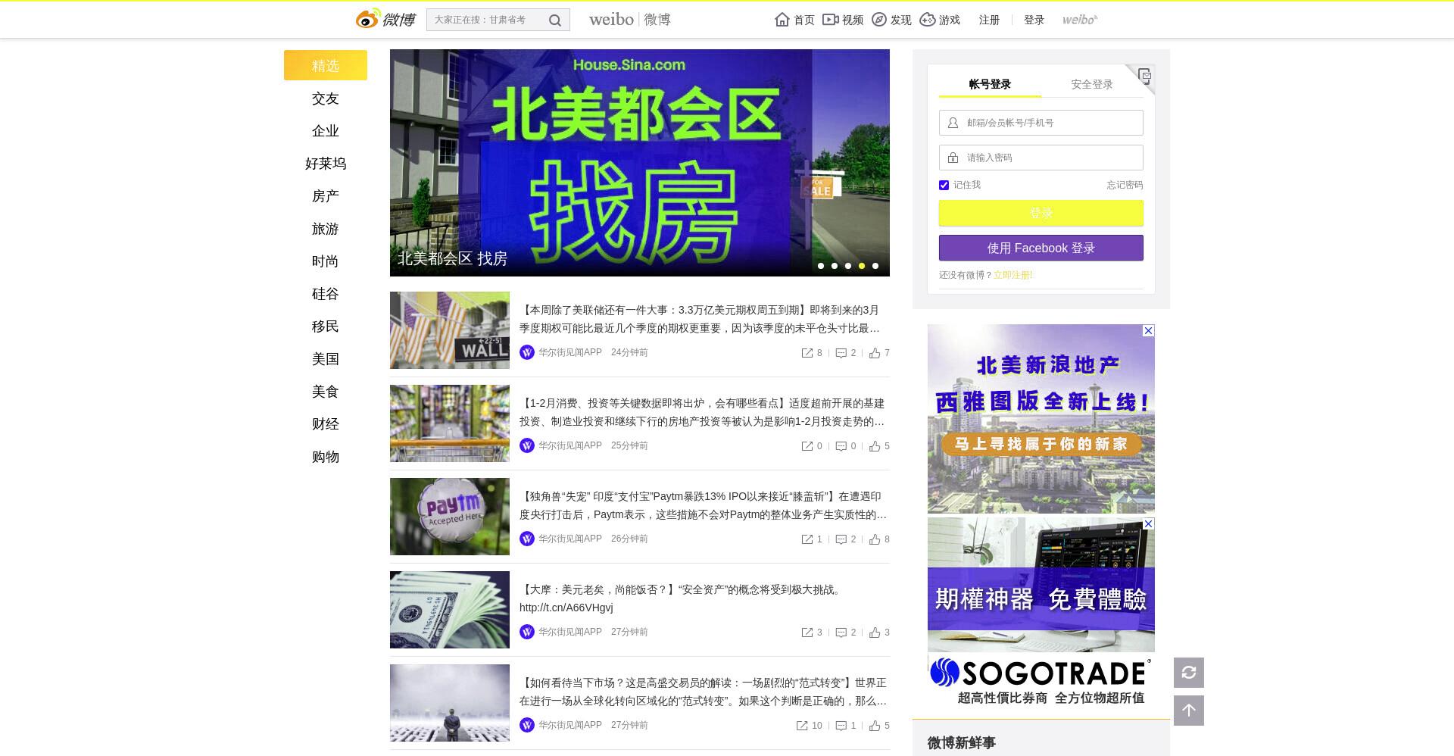Open the man-in-fog thumbnail
This screenshot has height=756, width=1454.
(x=450, y=703)
